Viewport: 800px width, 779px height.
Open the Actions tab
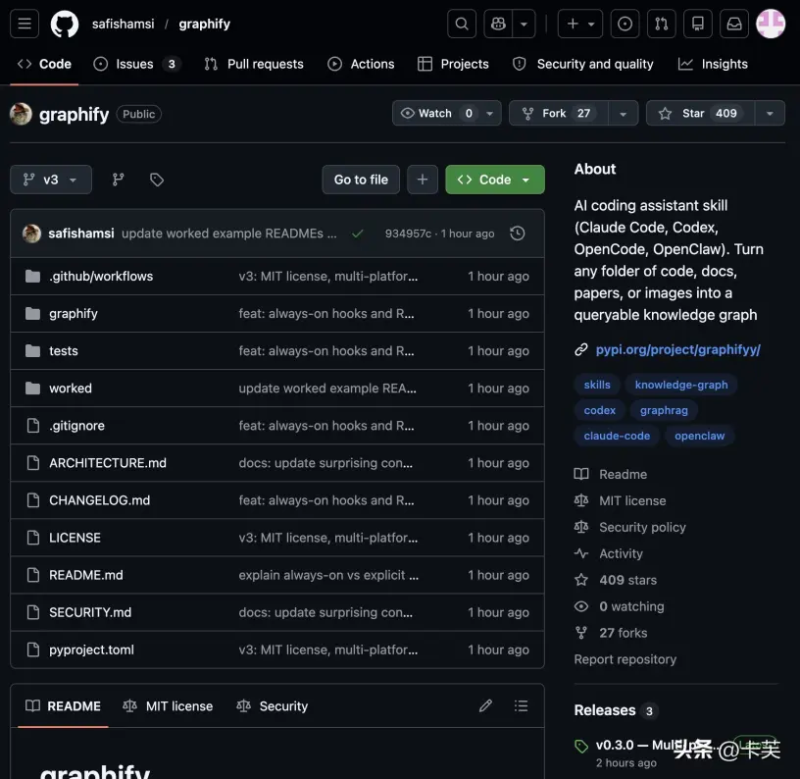[x=361, y=64]
